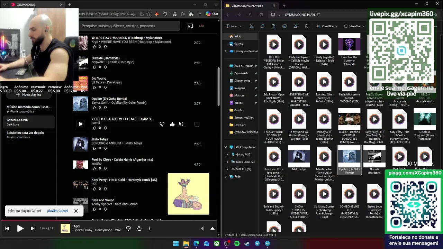The width and height of the screenshot is (443, 249).
Task: Upvote 'Die Young' song
Action: pos(94,87)
